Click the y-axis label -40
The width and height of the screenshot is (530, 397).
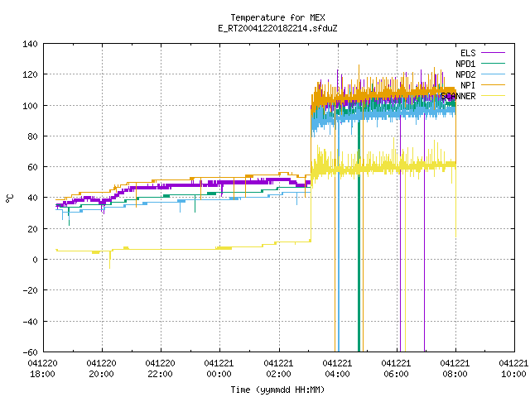tap(30, 322)
